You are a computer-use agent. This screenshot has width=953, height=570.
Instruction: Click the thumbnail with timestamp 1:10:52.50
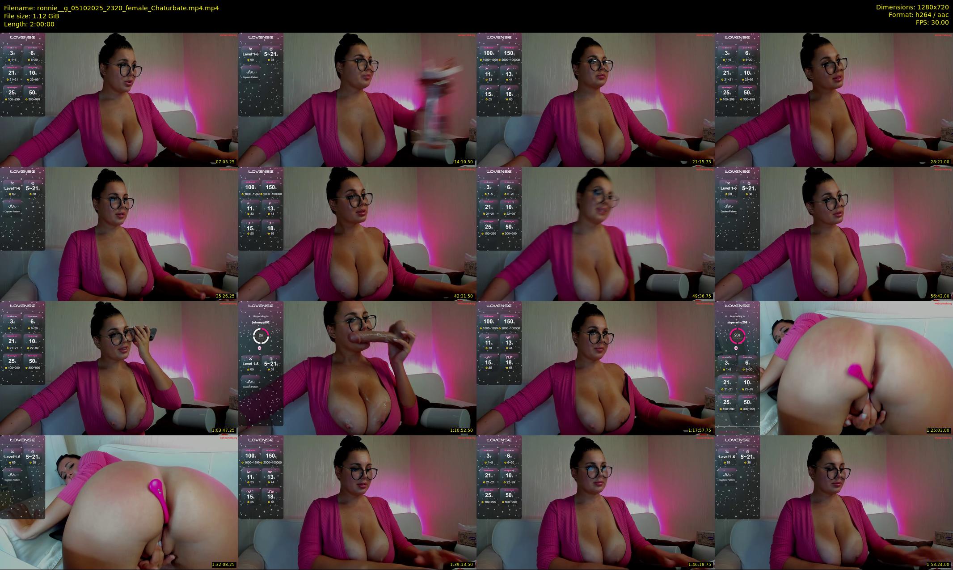pyautogui.click(x=357, y=368)
